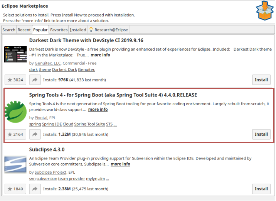This screenshot has width=276, height=201.
Task: Click the 'dark' tag link
Action: coord(34,70)
